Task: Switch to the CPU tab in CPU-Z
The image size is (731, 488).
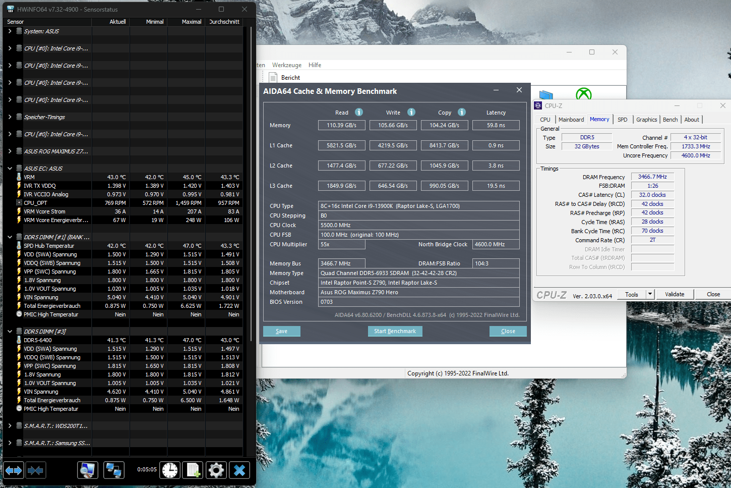Action: point(545,120)
